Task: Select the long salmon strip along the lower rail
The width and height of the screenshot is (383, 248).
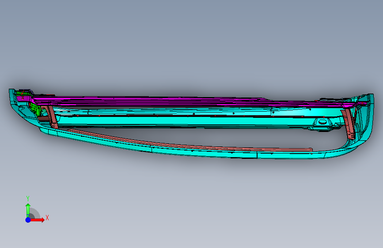Action: [x=190, y=141]
